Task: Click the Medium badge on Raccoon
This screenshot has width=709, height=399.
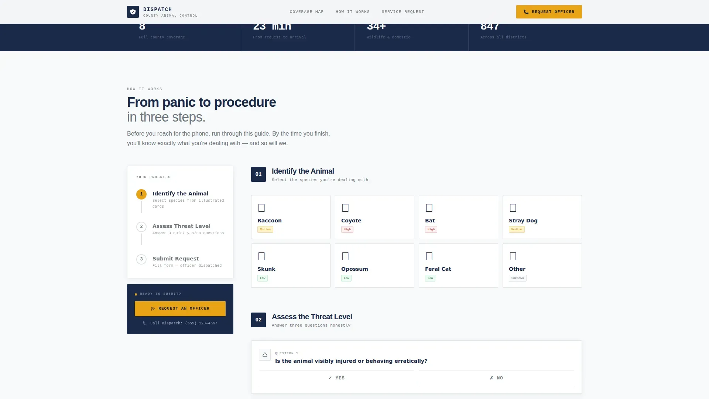Action: 265,229
